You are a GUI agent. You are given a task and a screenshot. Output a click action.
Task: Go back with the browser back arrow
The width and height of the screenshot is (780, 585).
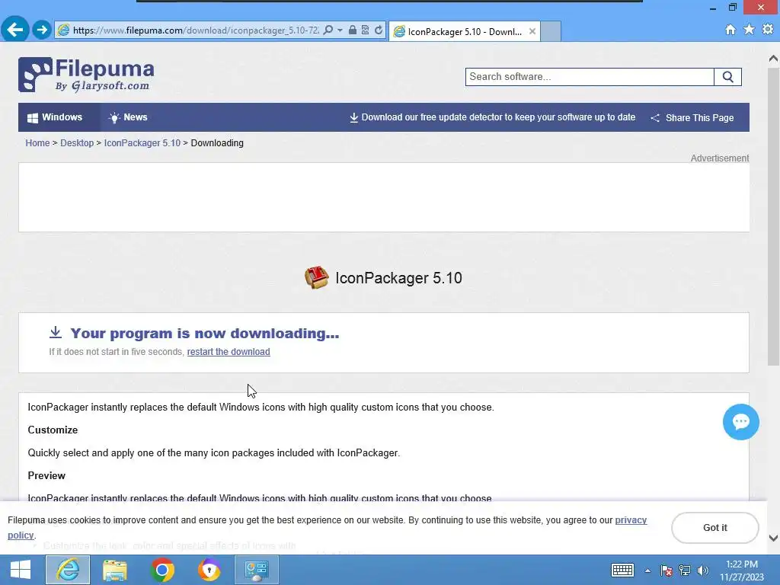point(15,30)
